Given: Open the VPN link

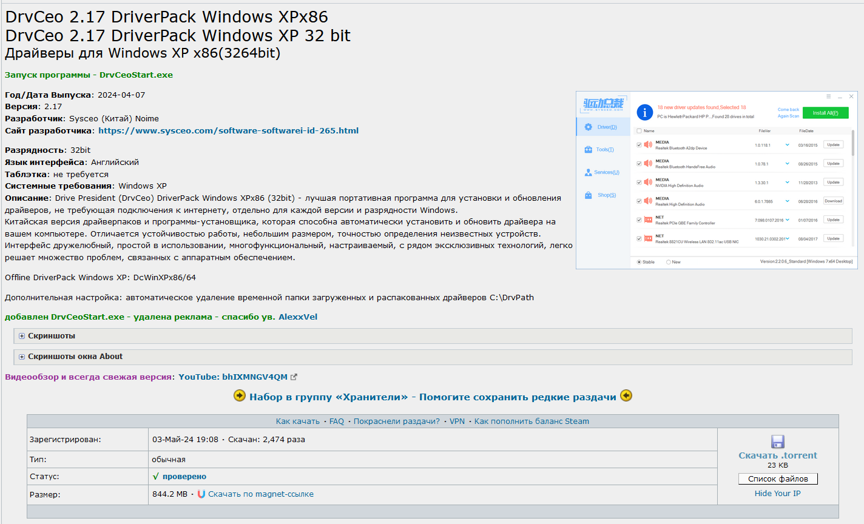Looking at the screenshot, I should pyautogui.click(x=457, y=422).
